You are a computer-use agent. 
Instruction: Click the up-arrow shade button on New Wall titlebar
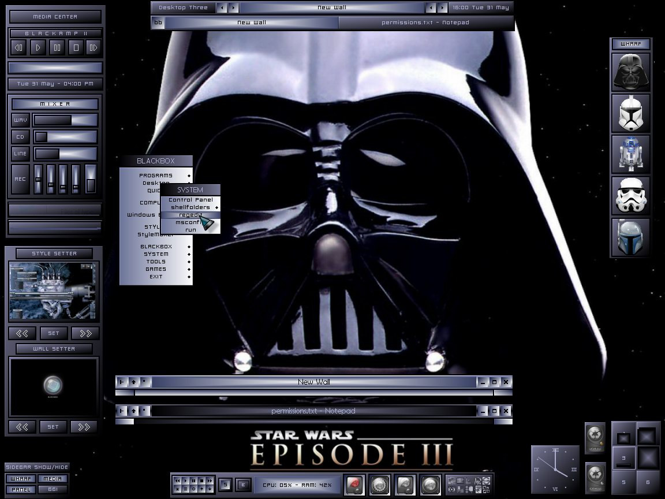coord(133,382)
